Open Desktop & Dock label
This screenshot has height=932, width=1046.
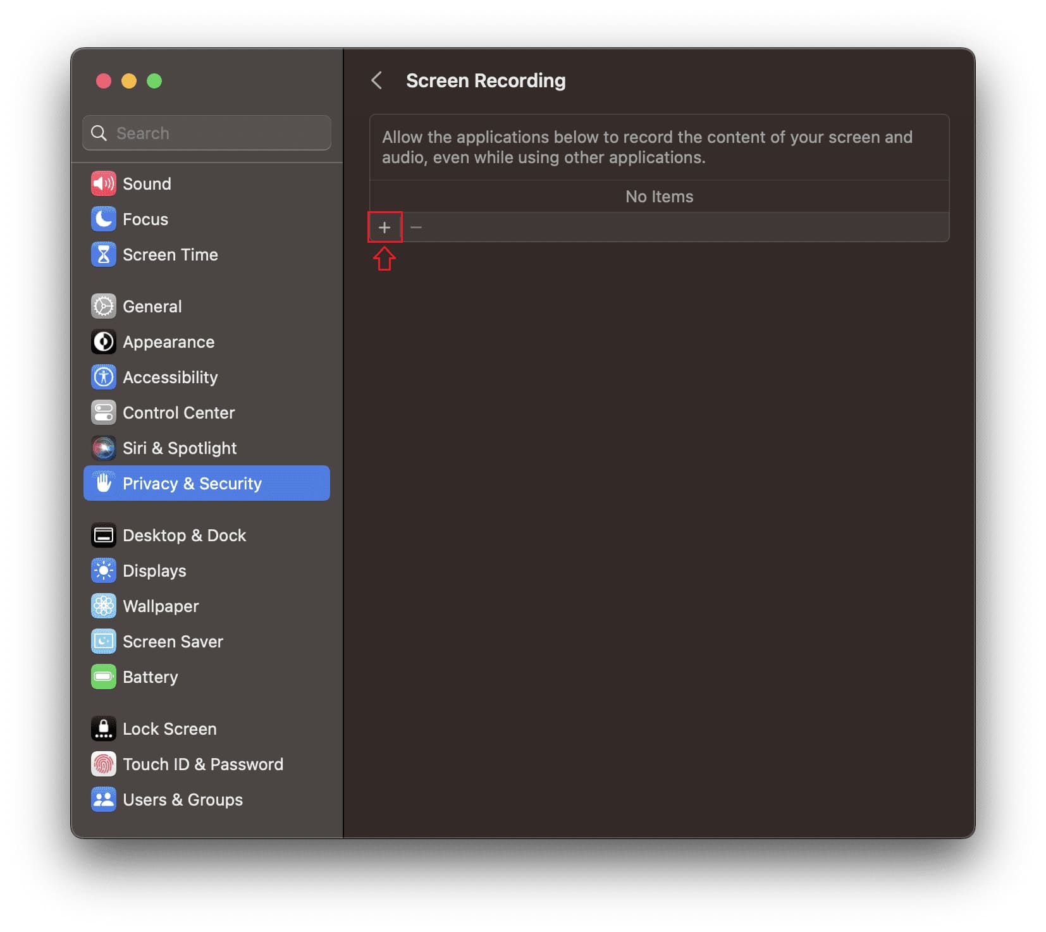click(x=184, y=536)
